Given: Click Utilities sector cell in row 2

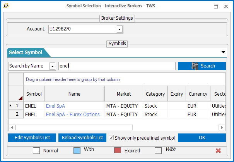Looking at the screenshot, I should point(218,115).
